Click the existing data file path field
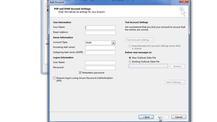 [x=148, y=66]
